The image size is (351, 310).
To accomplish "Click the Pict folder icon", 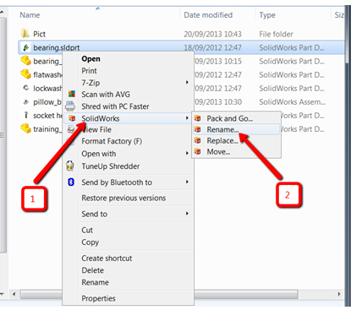I will pyautogui.click(x=25, y=34).
